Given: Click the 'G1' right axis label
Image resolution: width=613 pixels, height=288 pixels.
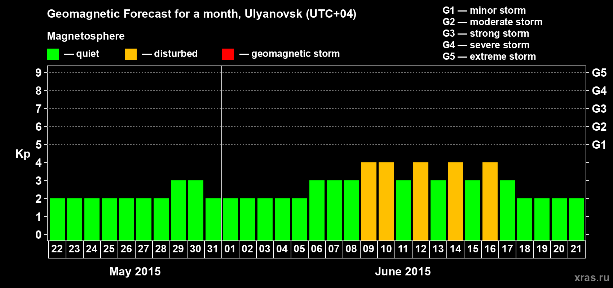Looking at the screenshot, I should click(x=599, y=145).
